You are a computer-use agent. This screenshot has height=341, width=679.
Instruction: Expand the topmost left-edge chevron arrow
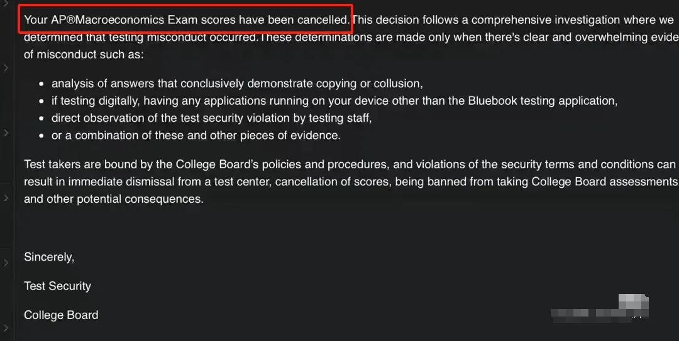click(6, 3)
